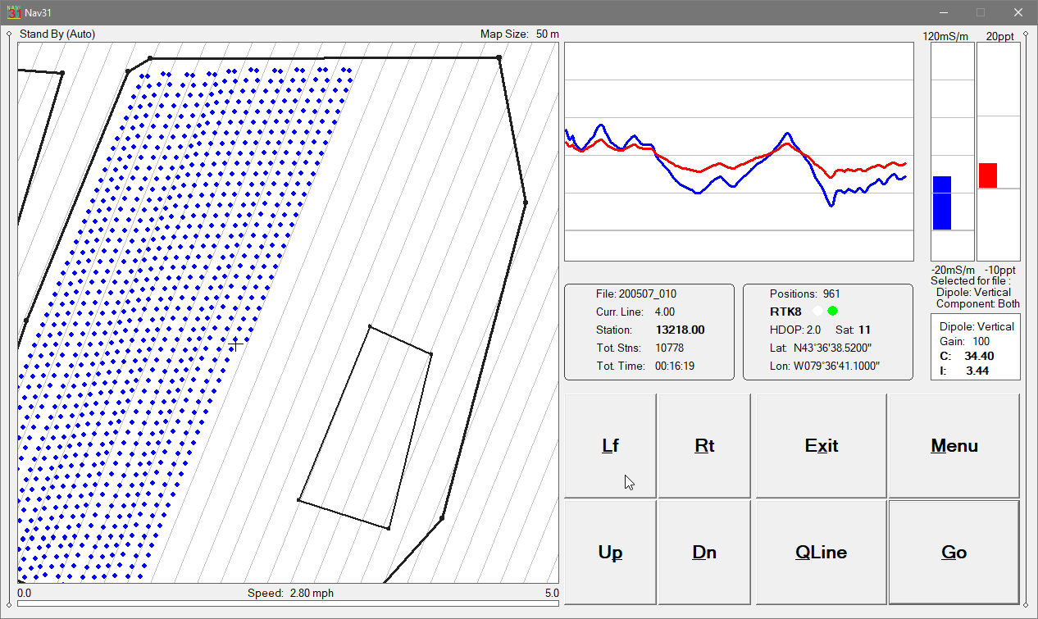Click the 5.0 speed scale maximum label

(x=552, y=593)
